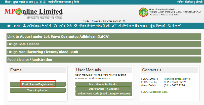Click the phone icon beside संपर्क करें
Viewport: 204px width, 105px height.
169,26
